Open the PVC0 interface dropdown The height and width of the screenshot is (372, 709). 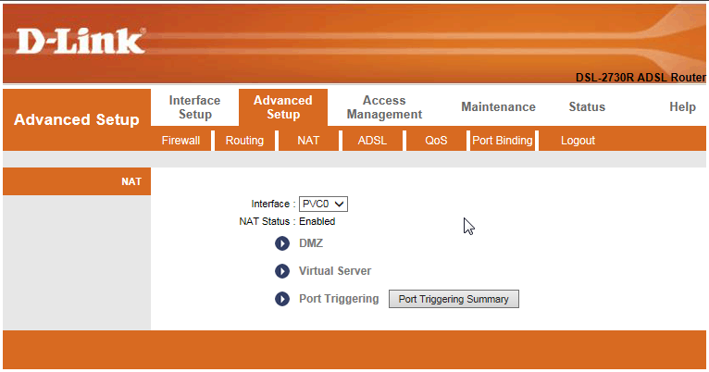click(x=323, y=204)
